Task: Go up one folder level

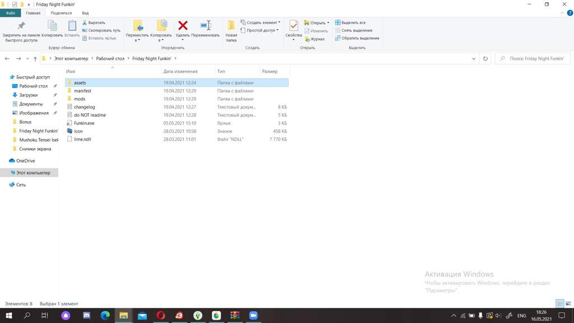Action: 35,58
